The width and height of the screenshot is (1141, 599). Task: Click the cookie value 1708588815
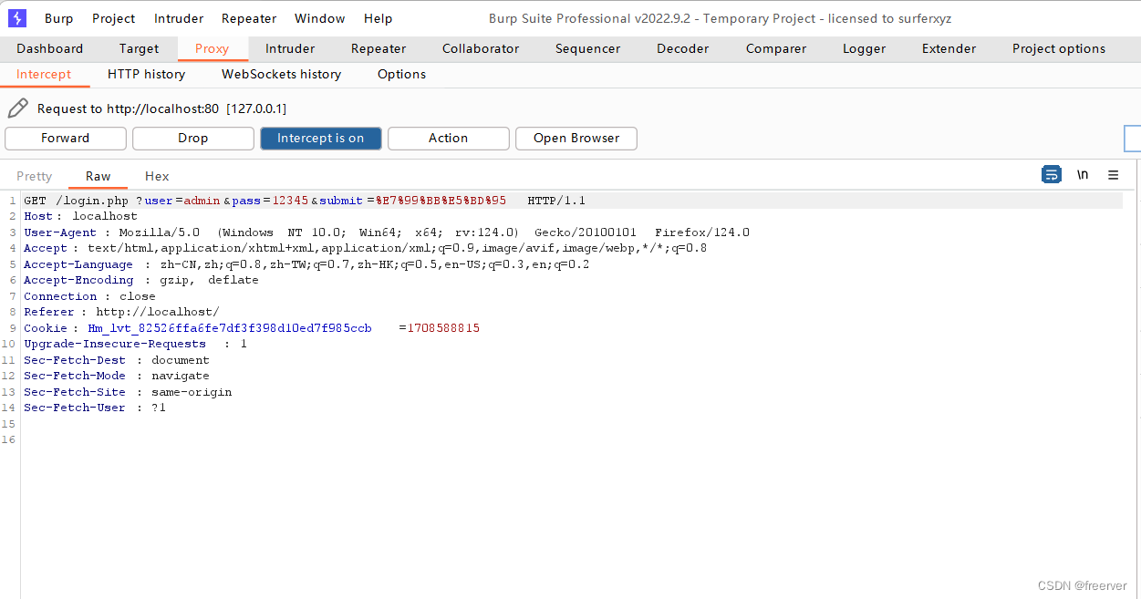[x=443, y=328]
